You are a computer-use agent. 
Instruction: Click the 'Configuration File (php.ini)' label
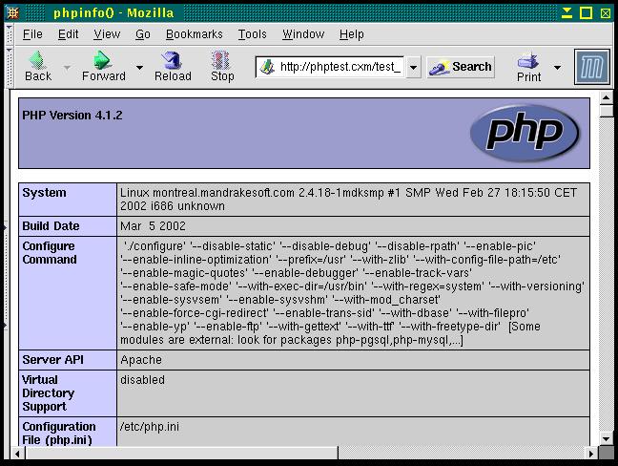[x=59, y=433]
